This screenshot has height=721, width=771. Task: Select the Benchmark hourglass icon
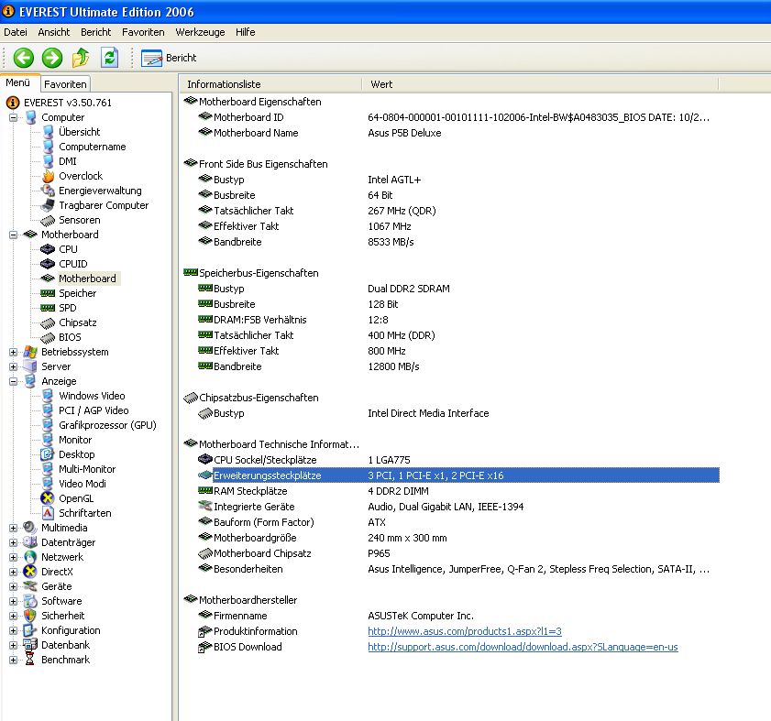(x=30, y=660)
